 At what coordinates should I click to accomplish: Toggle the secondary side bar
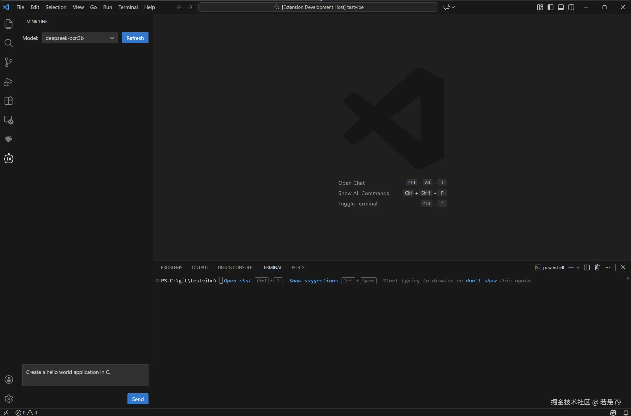(571, 7)
